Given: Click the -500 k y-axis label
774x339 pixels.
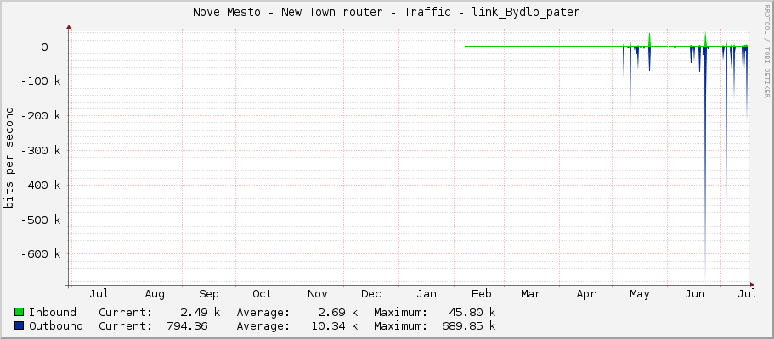Looking at the screenshot, I should (41, 220).
